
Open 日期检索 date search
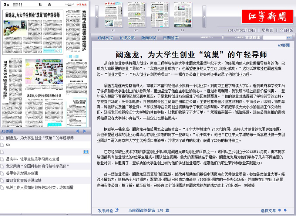pyautogui.click(x=171, y=38)
